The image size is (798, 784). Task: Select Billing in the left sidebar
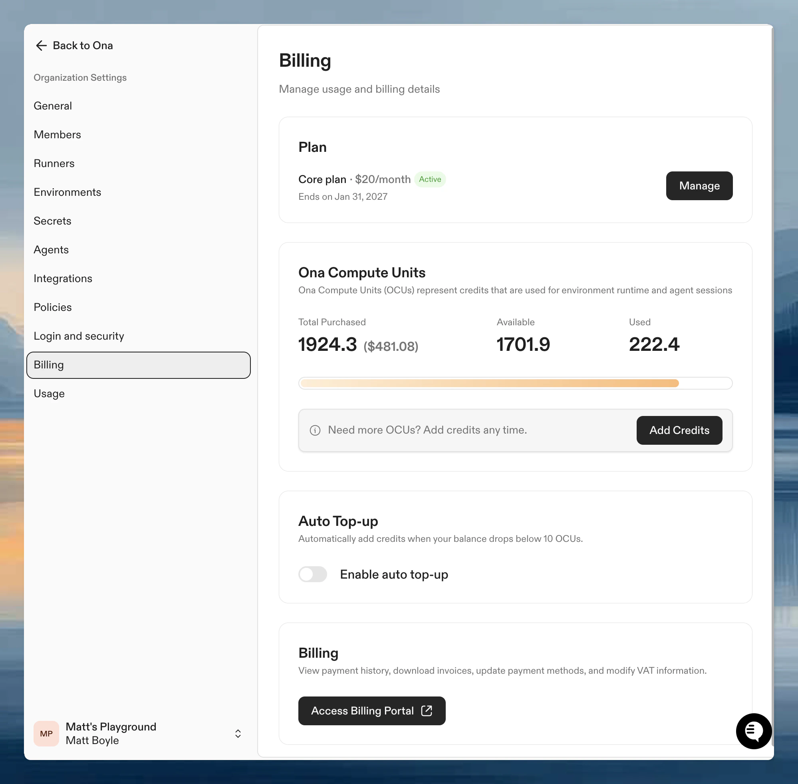[x=49, y=365]
